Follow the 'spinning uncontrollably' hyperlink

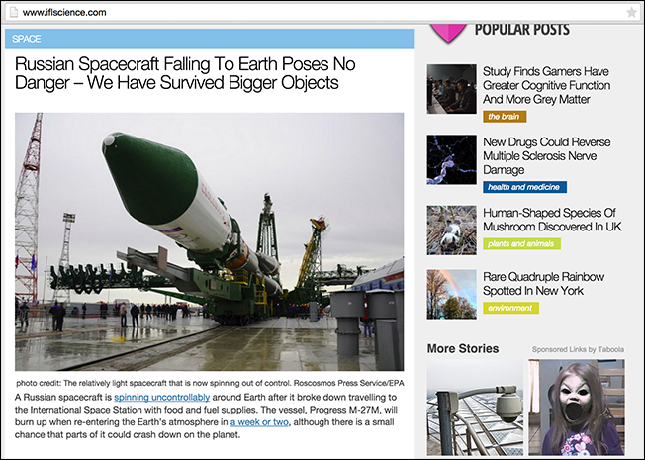(161, 397)
